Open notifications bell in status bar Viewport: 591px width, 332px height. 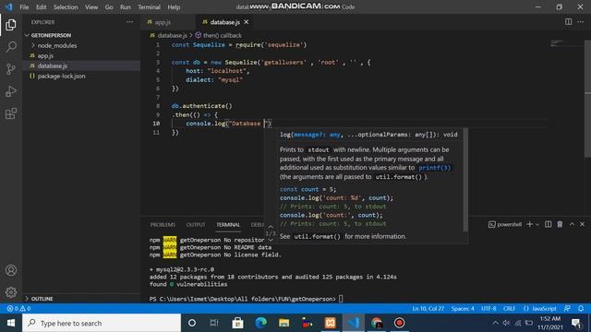coord(581,308)
